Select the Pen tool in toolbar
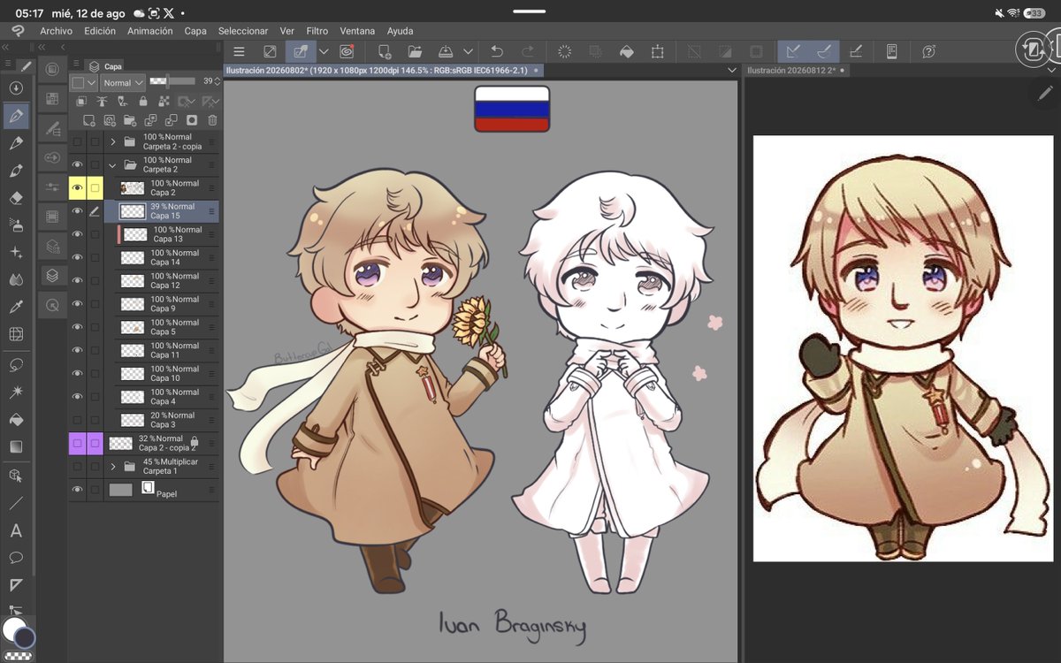The height and width of the screenshot is (663, 1061). (16, 115)
